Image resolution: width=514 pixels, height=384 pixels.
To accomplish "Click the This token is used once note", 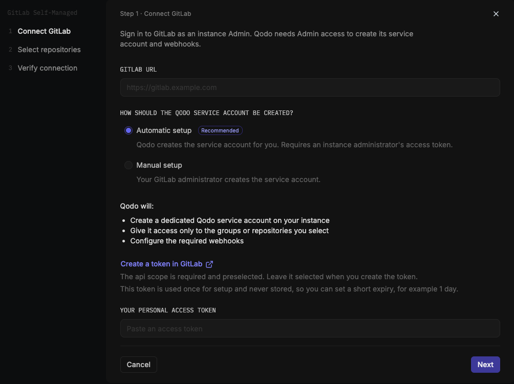I will coord(289,289).
